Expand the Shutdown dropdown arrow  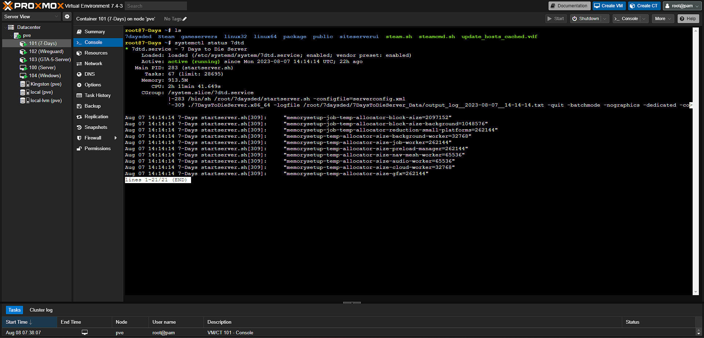[x=605, y=19]
